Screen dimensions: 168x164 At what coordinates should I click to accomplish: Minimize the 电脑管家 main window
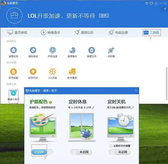pos(161,4)
